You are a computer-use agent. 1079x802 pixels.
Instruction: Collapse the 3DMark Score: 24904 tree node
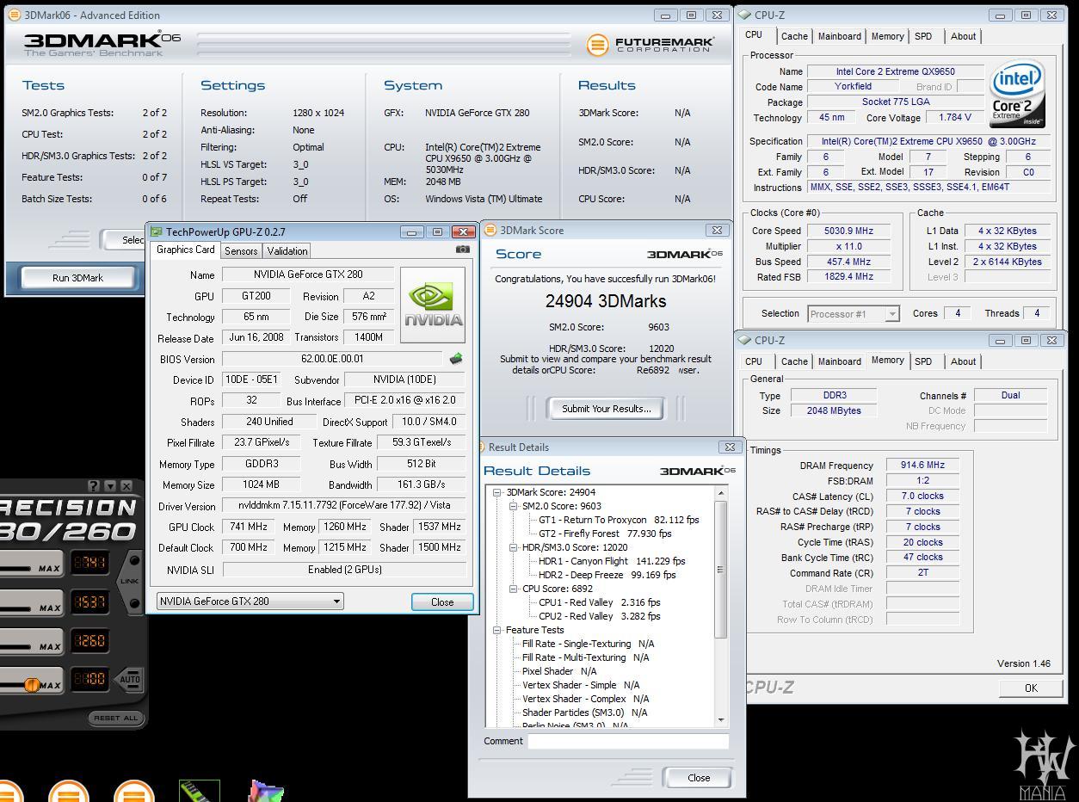(x=496, y=492)
